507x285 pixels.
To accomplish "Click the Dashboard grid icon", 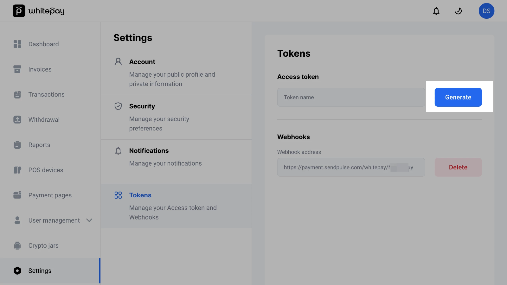I will pos(17,44).
